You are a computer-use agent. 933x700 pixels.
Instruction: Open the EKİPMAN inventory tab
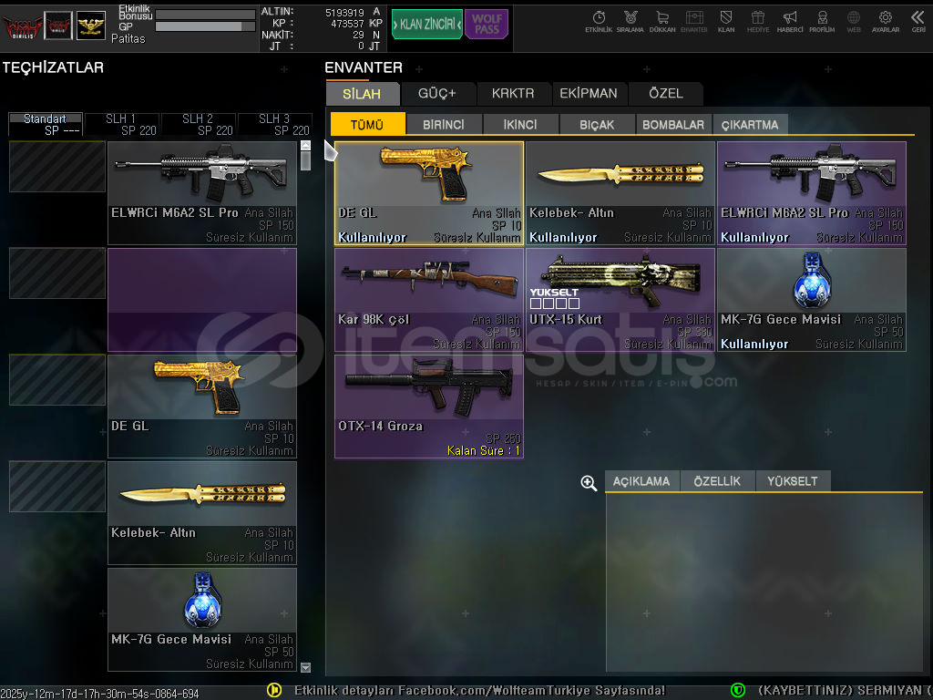click(x=589, y=93)
